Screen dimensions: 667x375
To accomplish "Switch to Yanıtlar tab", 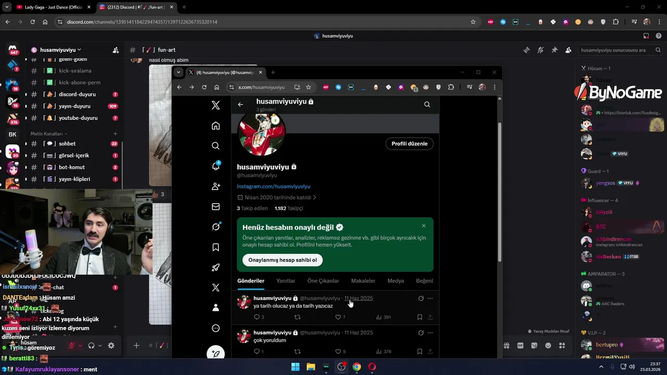I will (286, 281).
